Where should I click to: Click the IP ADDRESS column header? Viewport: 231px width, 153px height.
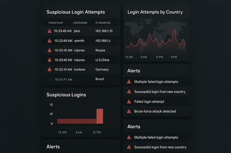[x=103, y=23]
